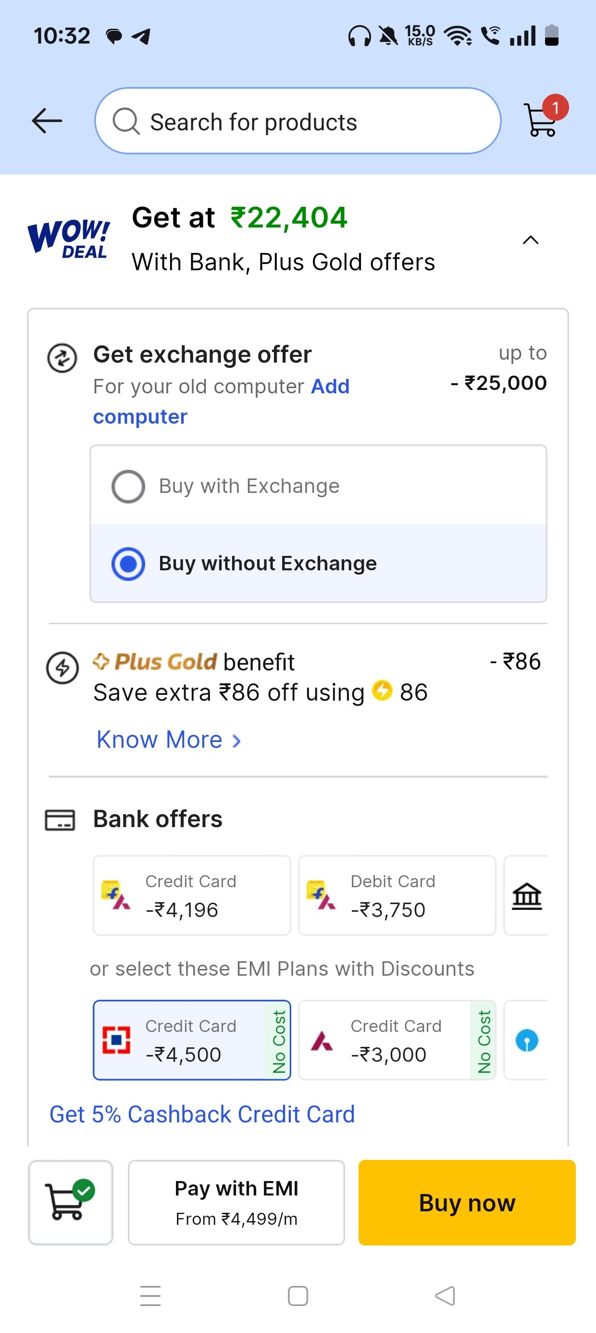Open Get 5% Cashback Credit Card link

pyautogui.click(x=202, y=1114)
